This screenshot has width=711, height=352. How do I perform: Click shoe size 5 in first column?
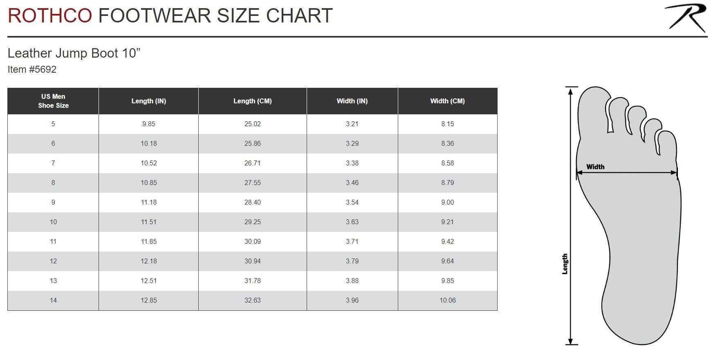pyautogui.click(x=53, y=124)
